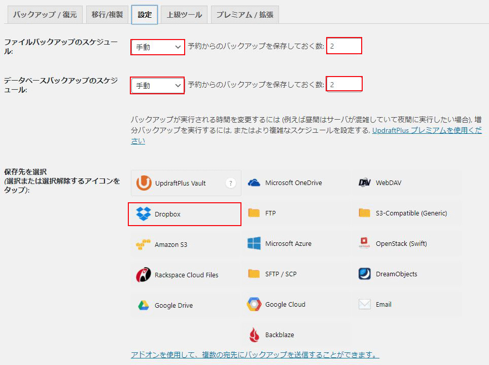Viewport: 489px width, 365px height.
Task: Open the 移行/複製 tab
Action: 107,15
